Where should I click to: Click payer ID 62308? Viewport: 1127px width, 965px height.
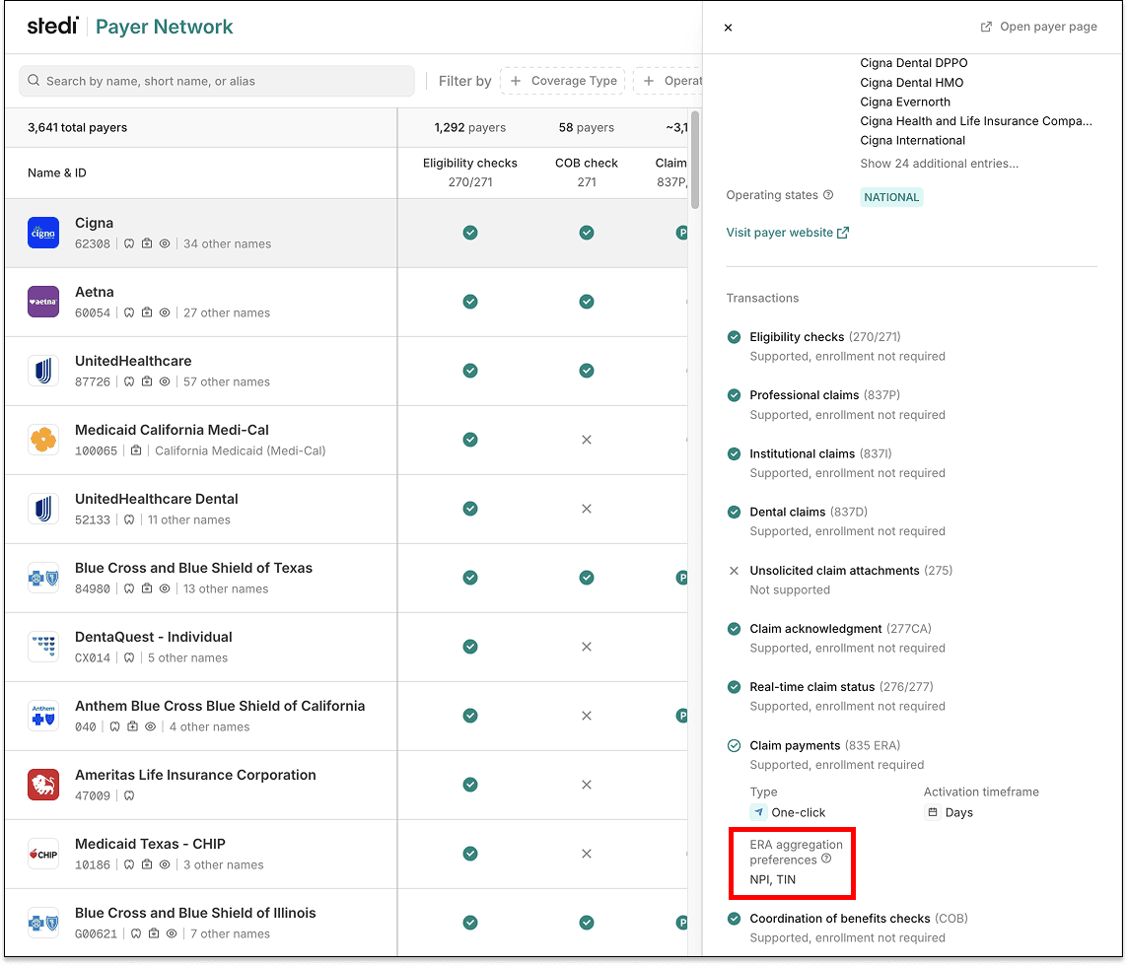coord(93,243)
